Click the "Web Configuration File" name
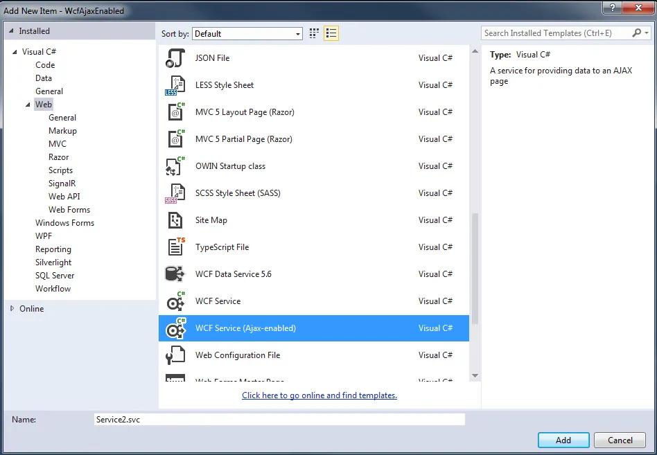 click(x=238, y=355)
